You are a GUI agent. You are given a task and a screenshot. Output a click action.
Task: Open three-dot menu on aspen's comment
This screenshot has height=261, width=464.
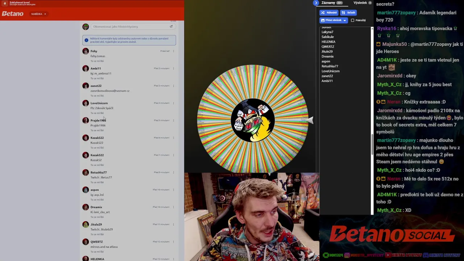click(x=173, y=190)
